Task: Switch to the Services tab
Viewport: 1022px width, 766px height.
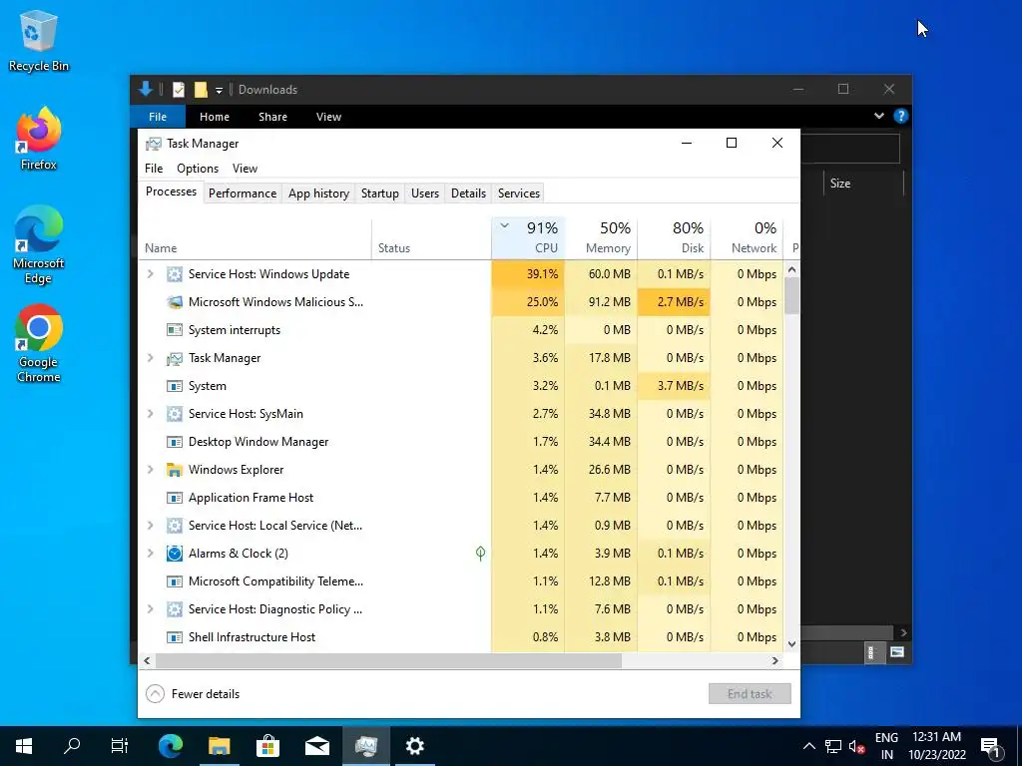Action: (519, 193)
